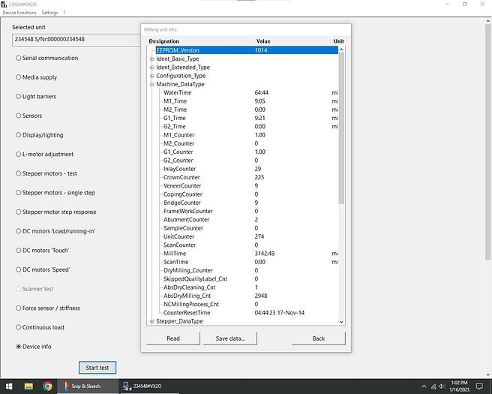Open the Device functions menu
Screen dimensions: 492x394
[x=19, y=13]
